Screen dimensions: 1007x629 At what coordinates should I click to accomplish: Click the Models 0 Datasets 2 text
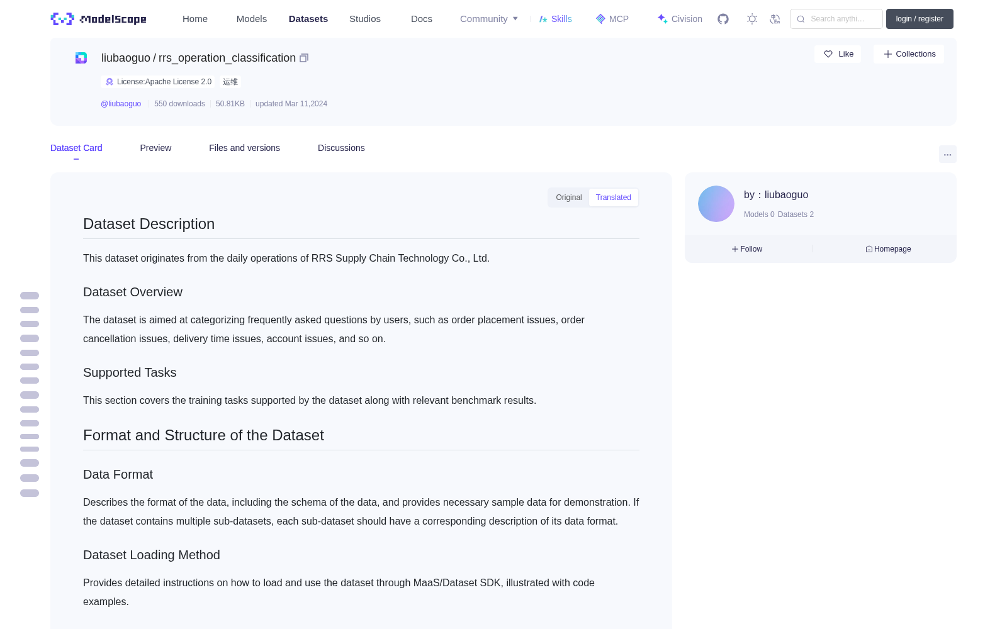(779, 214)
